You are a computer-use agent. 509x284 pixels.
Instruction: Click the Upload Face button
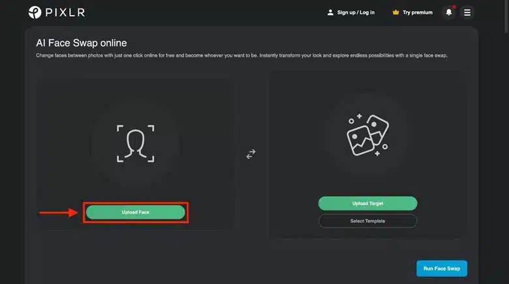click(136, 212)
